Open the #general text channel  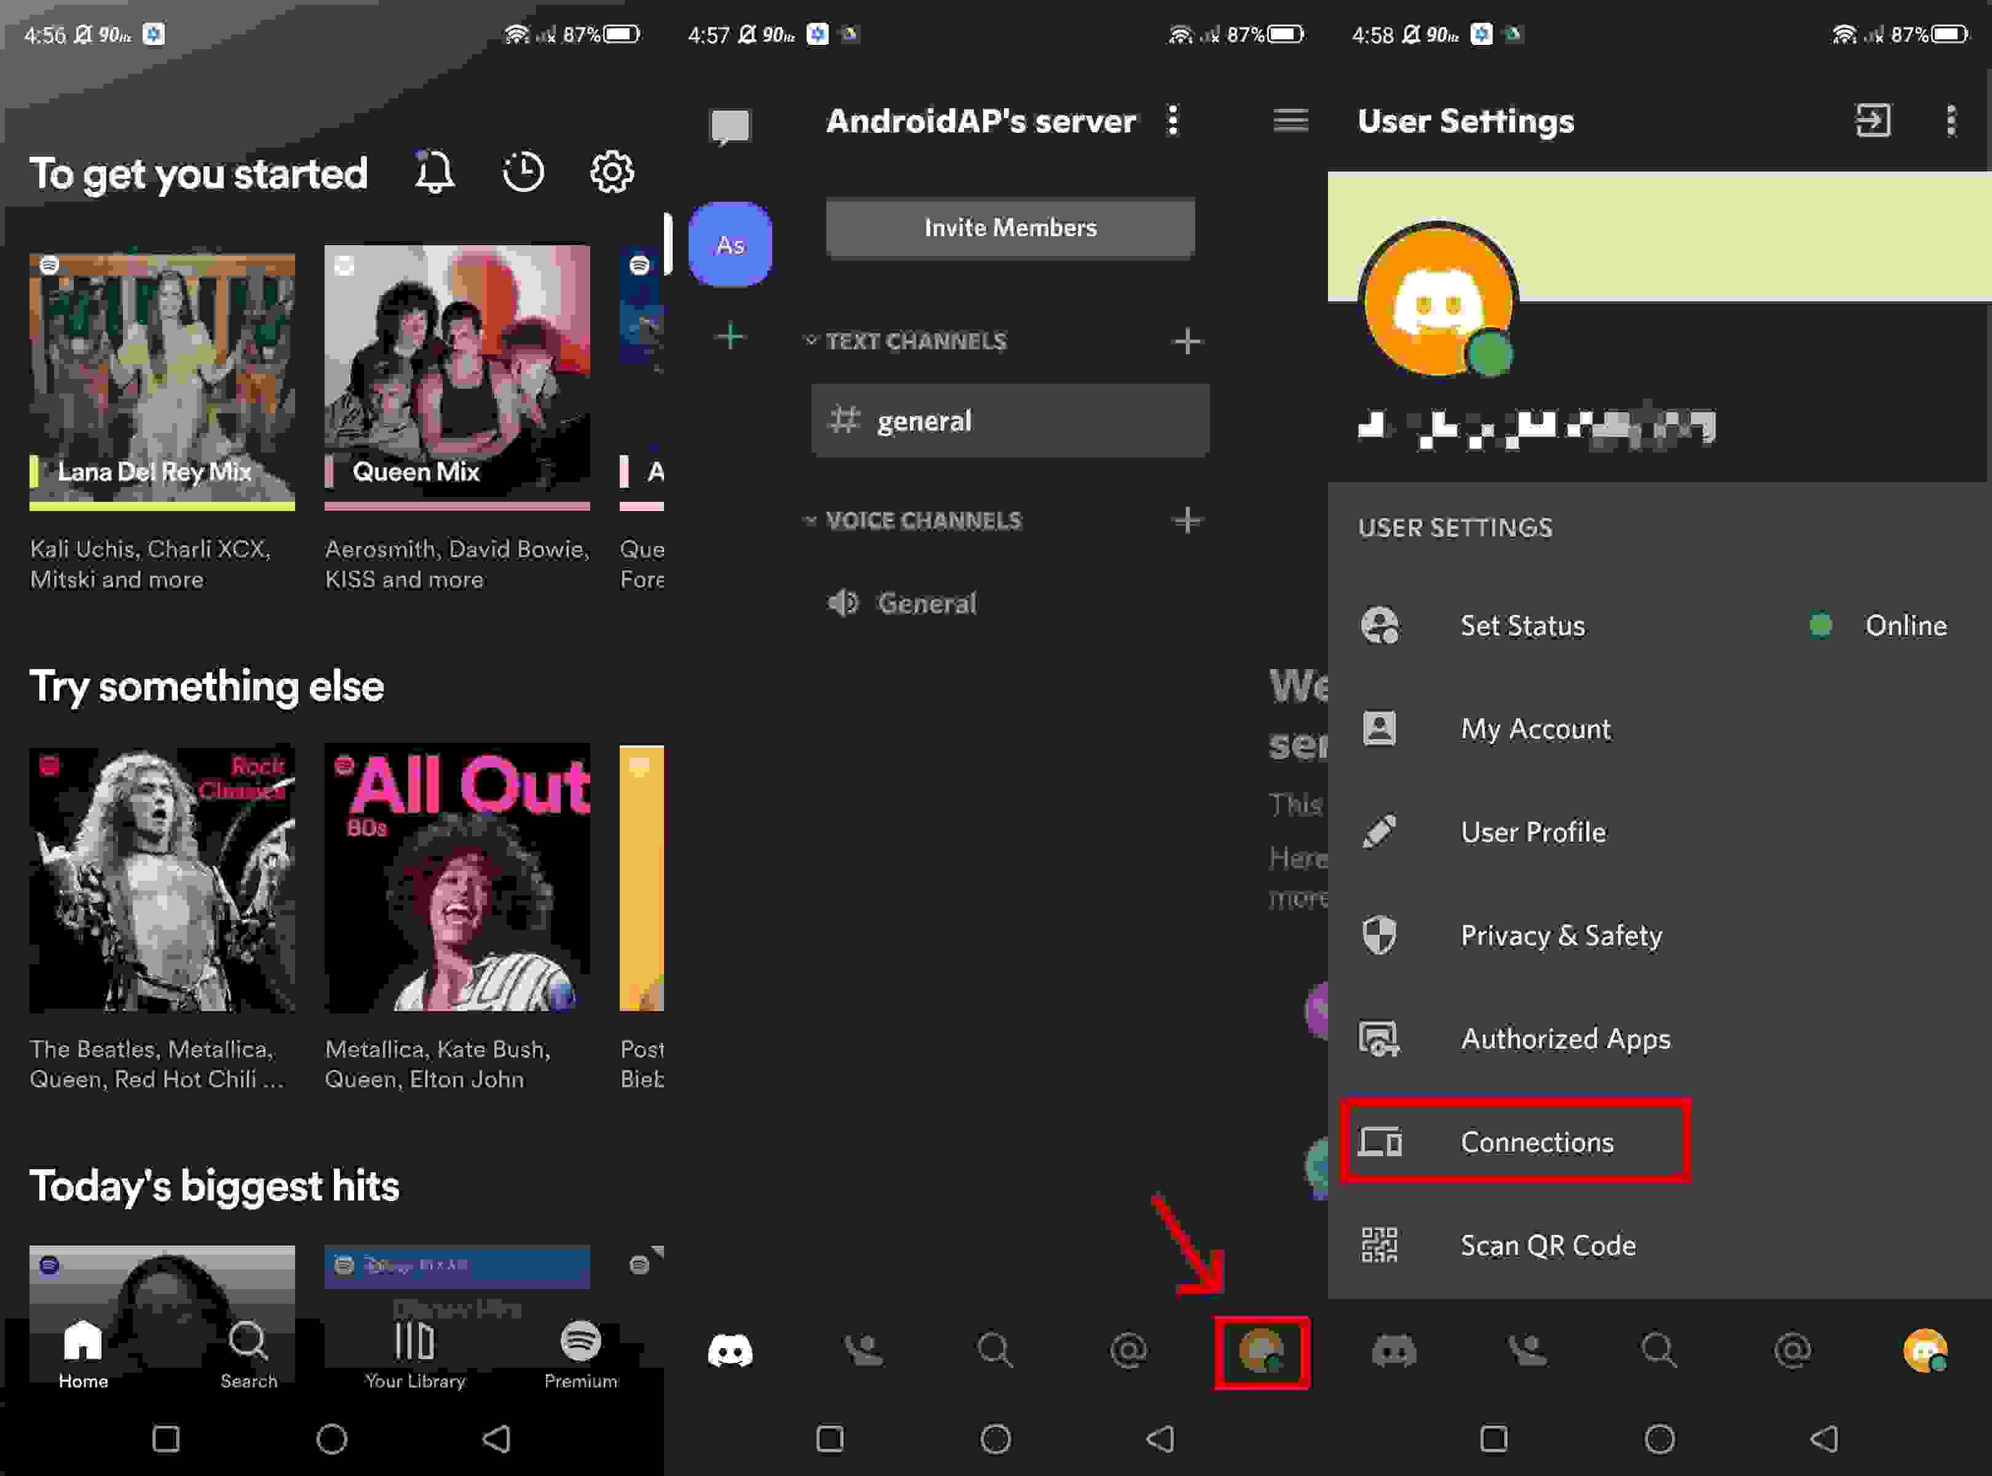(1010, 420)
